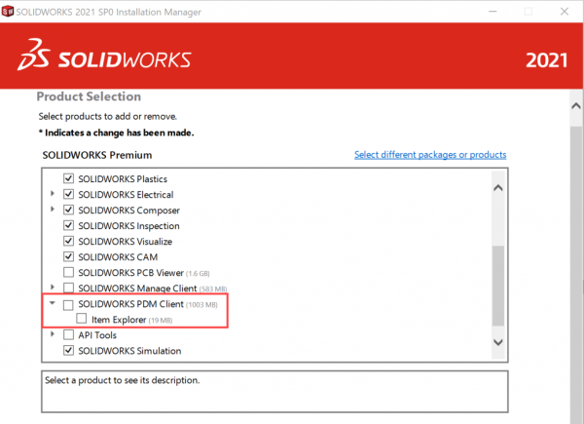
Task: Collapse the SOLIDWORKS PDM Client node
Action: coord(52,305)
